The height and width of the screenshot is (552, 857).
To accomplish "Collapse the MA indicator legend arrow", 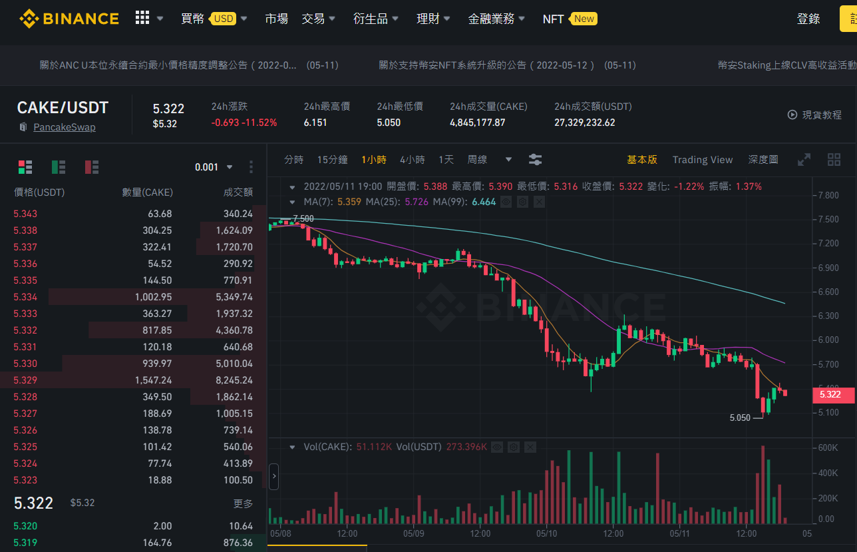I will [x=292, y=202].
